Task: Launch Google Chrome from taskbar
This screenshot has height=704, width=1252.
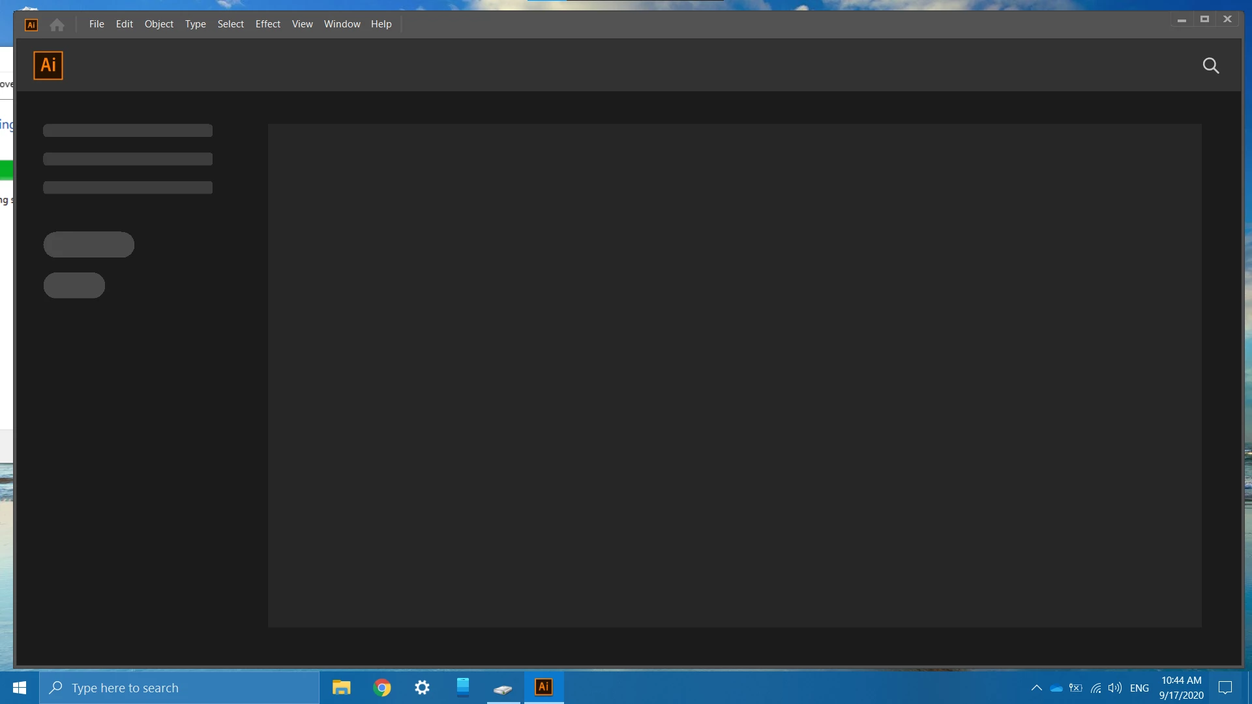Action: point(382,688)
